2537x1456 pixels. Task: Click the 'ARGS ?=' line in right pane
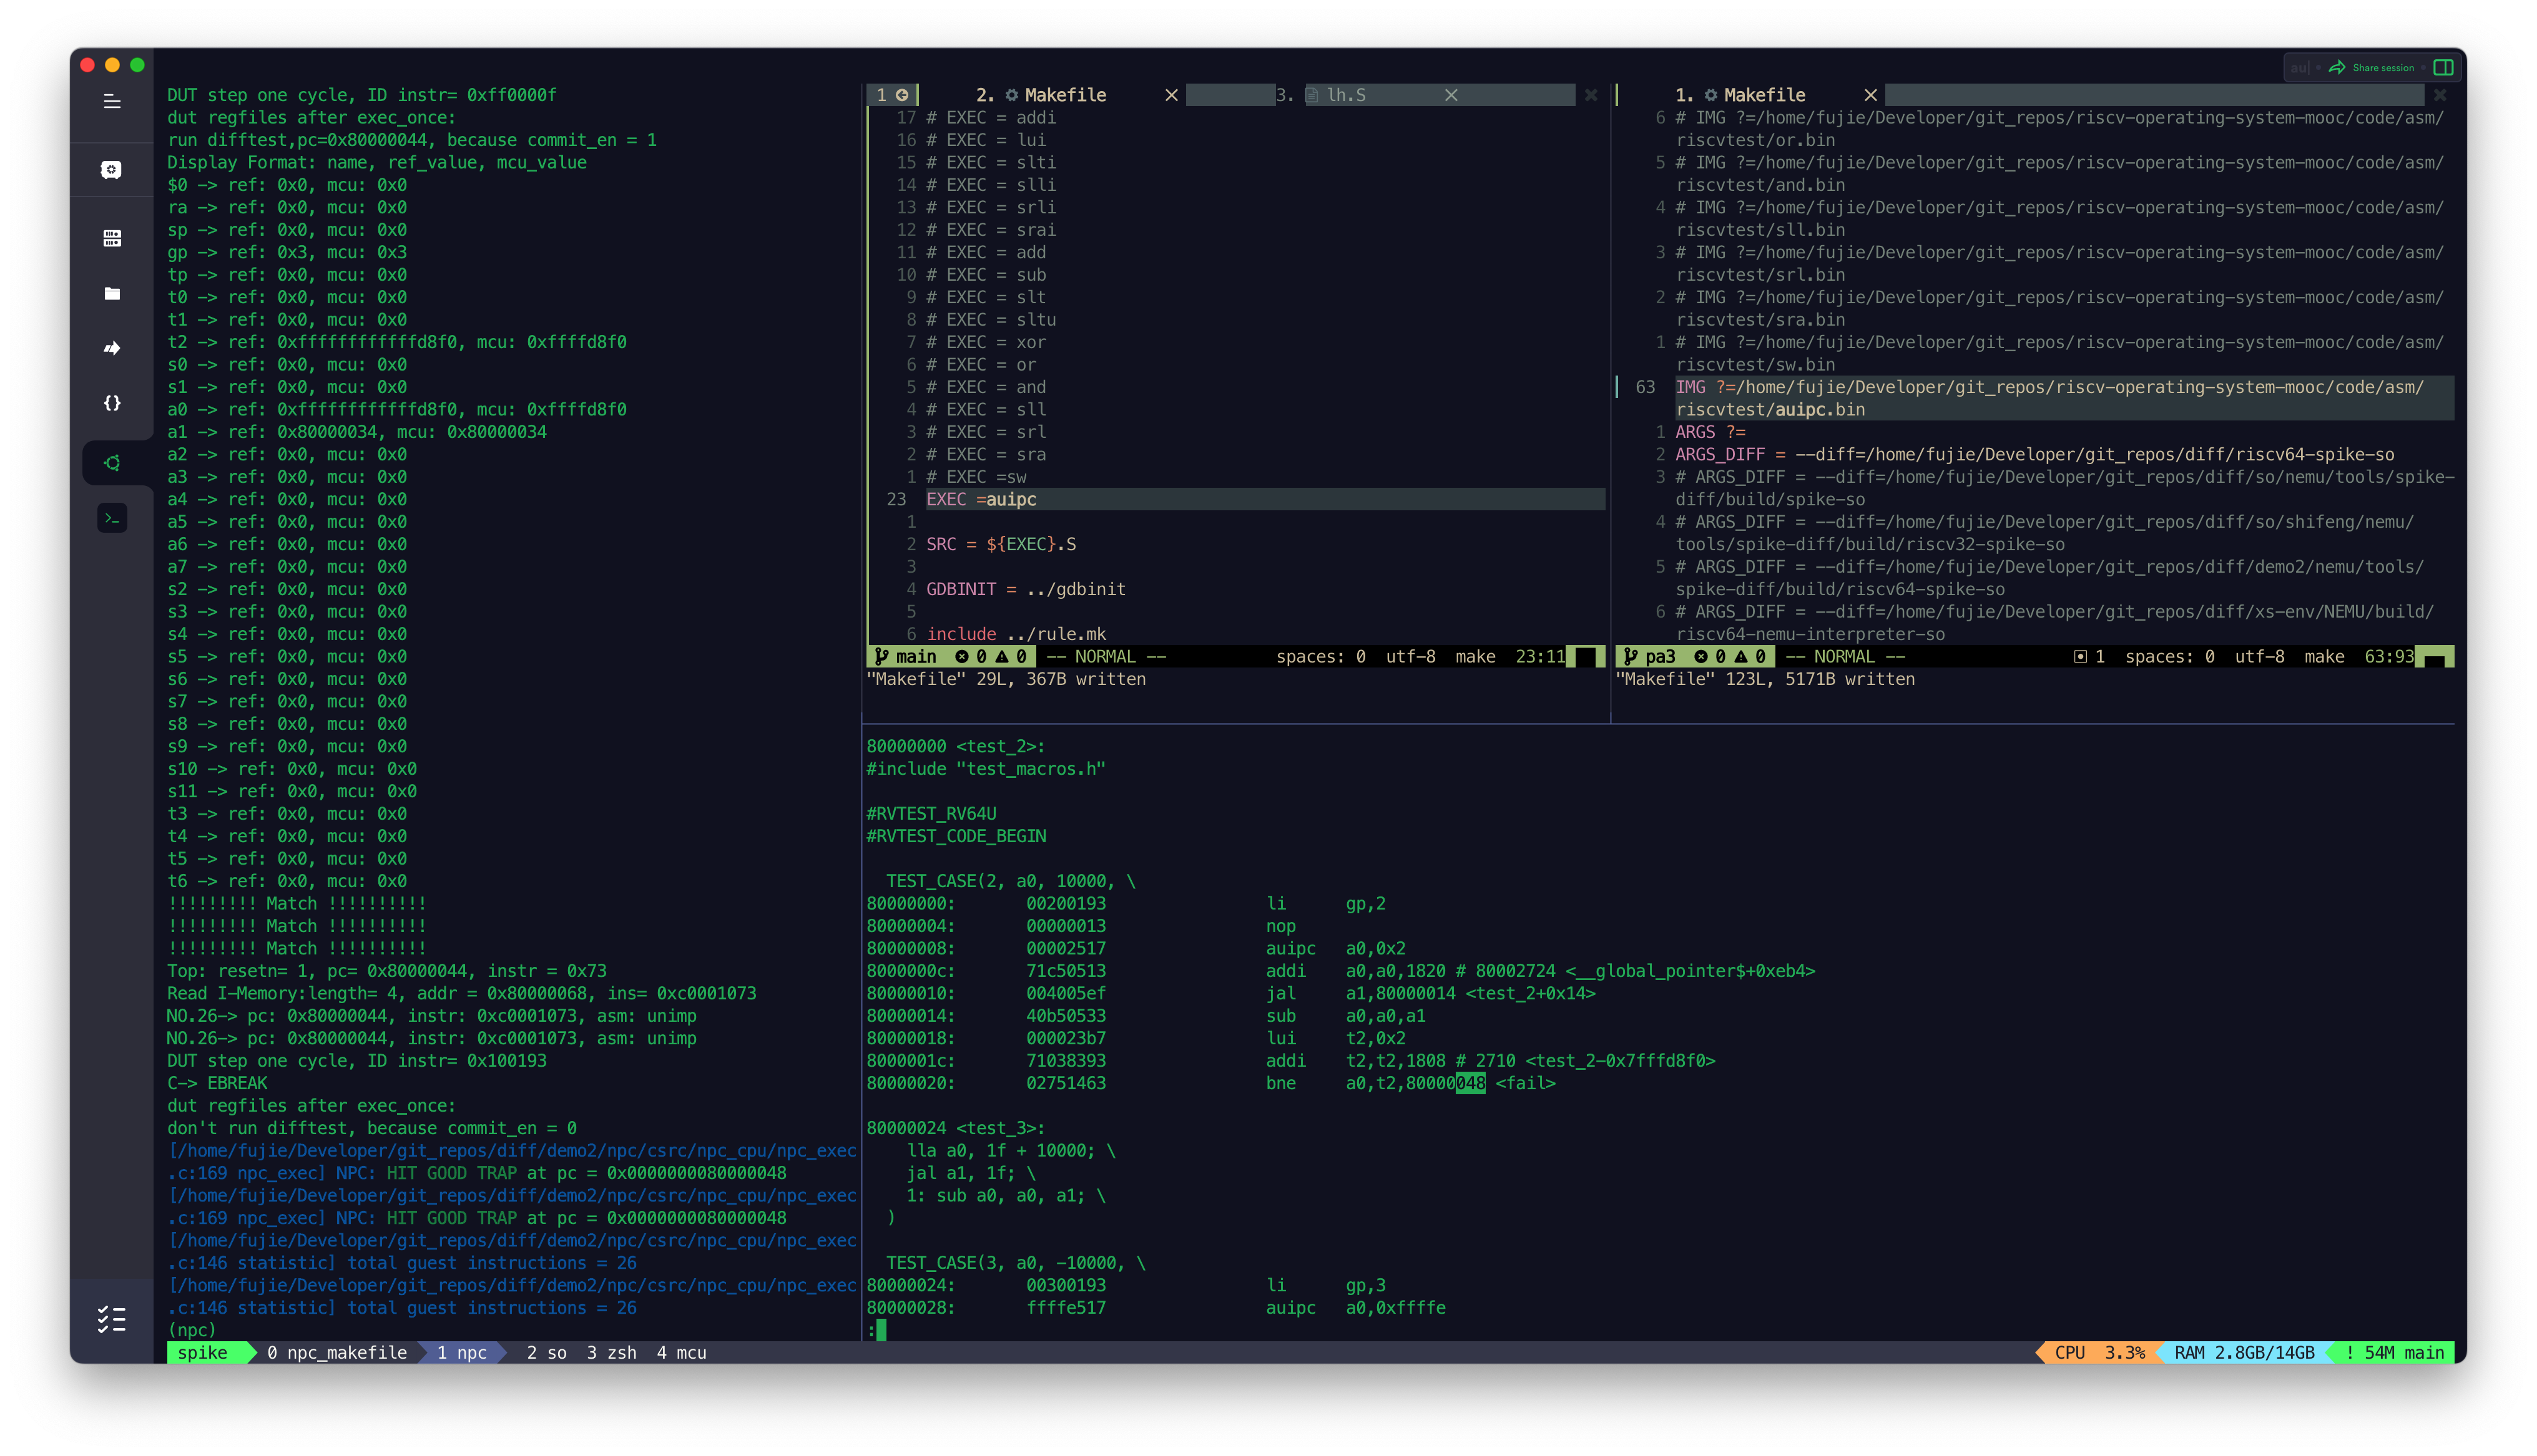(1710, 432)
